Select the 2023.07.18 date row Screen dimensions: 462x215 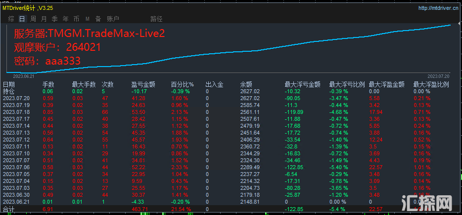[x=231, y=112]
